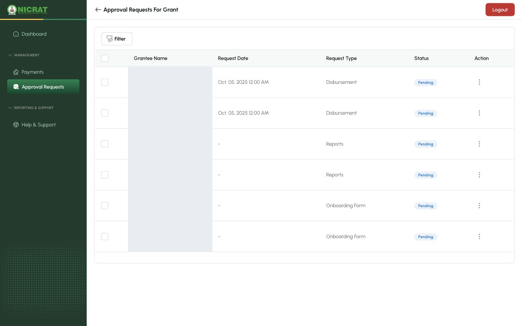Open the Filter options

(117, 39)
